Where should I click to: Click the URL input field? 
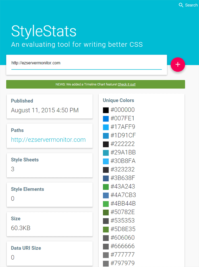[x=86, y=63]
